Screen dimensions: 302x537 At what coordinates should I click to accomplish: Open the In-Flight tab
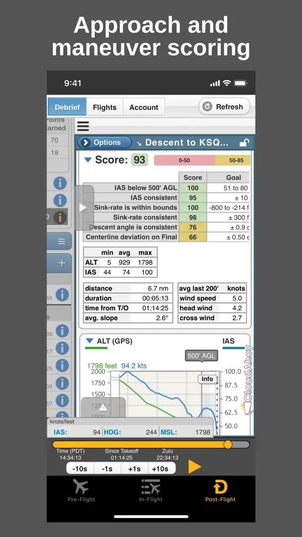point(150,491)
